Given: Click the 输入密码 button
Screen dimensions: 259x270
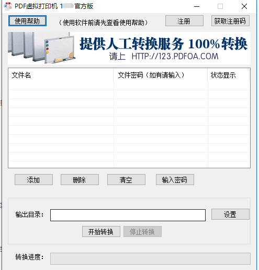Looking at the screenshot, I should pyautogui.click(x=175, y=179).
